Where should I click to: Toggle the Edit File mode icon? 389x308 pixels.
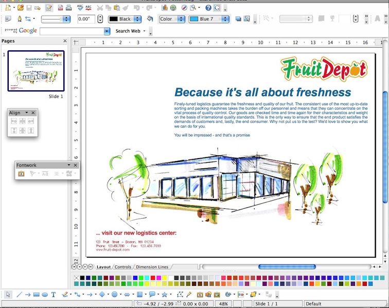coord(49,8)
